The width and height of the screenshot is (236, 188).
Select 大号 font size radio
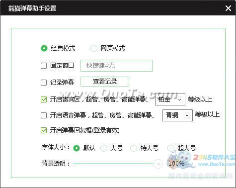click(104, 148)
